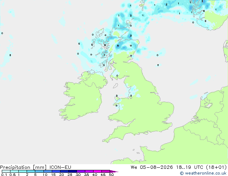The width and height of the screenshot is (228, 176).
Task: Click the 'We' weekday abbreviation
Action: pyautogui.click(x=134, y=167)
